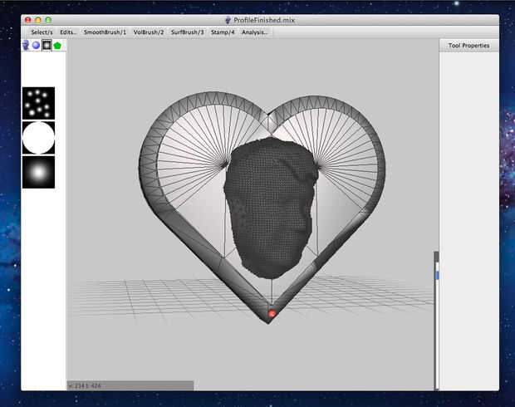This screenshot has height=407, width=515.
Task: Open the Select/s menu
Action: click(x=42, y=32)
